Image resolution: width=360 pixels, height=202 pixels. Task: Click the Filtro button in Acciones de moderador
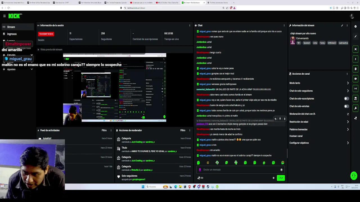[183, 130]
